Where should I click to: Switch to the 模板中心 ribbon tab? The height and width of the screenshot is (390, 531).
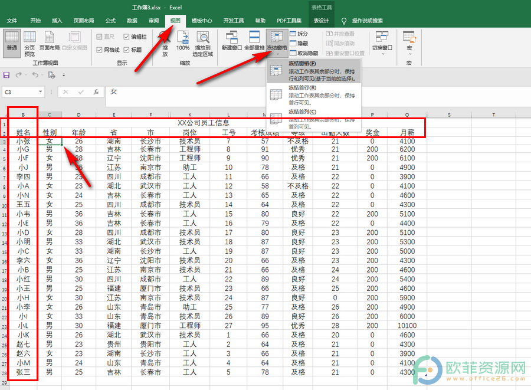202,21
